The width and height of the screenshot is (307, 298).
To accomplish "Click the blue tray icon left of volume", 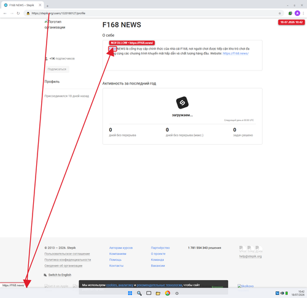I will [x=278, y=293].
